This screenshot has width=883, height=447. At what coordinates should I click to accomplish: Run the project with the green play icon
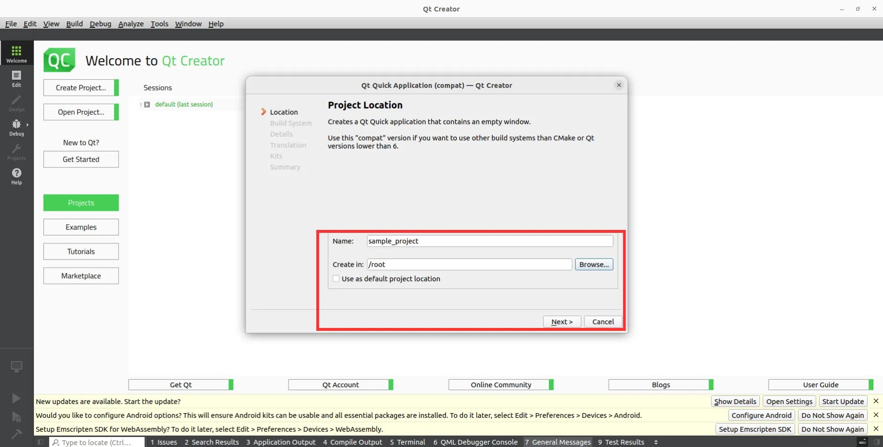tap(16, 398)
